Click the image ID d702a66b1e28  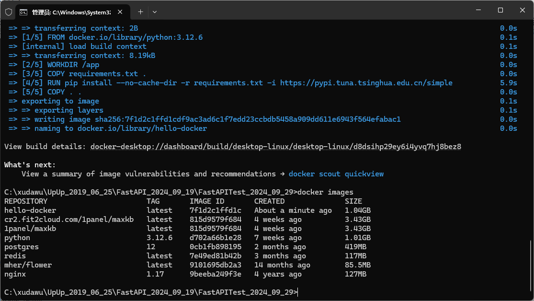click(x=216, y=238)
